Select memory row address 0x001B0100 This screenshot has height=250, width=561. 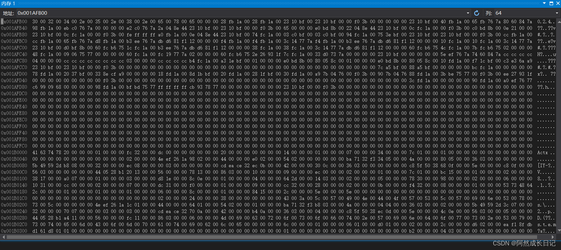[x=14, y=179]
